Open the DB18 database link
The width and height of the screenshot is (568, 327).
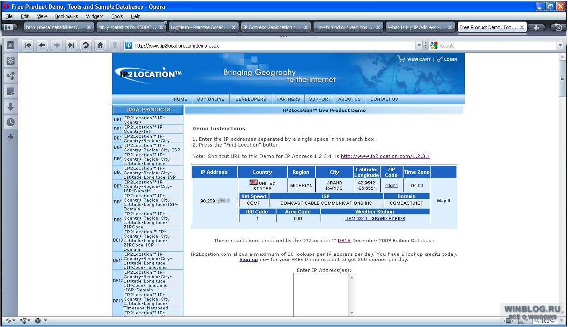344,241
